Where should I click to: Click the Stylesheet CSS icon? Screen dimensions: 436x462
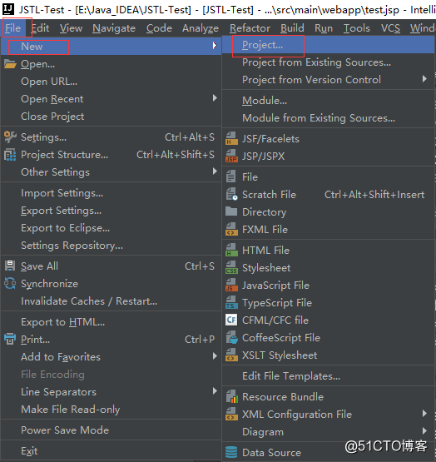point(231,267)
